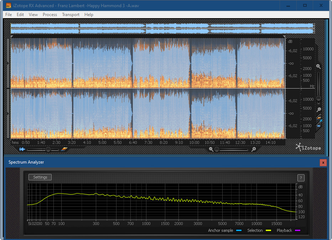332x240 pixels.
Task: Click the vertical zoom in magnifier icon
Action: click(x=318, y=66)
